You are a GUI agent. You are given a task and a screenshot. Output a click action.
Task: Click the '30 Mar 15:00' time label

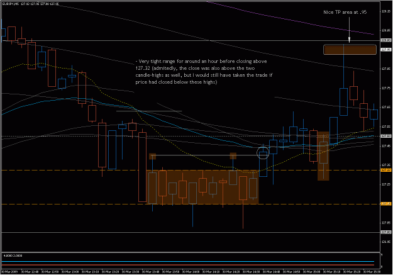click(x=311, y=272)
